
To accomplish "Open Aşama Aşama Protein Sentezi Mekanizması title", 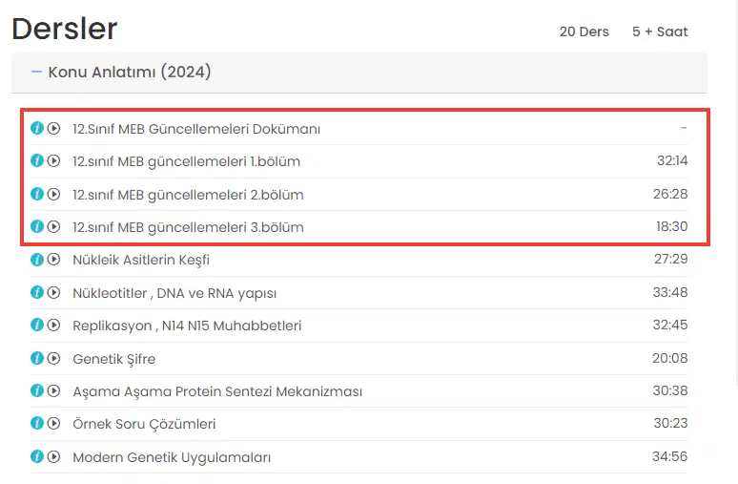I will pos(217,391).
